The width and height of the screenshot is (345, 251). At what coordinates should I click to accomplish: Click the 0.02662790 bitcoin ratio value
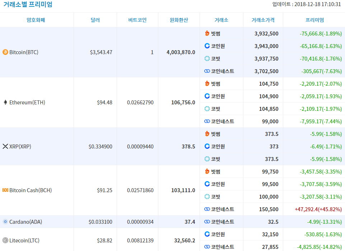[140, 103]
